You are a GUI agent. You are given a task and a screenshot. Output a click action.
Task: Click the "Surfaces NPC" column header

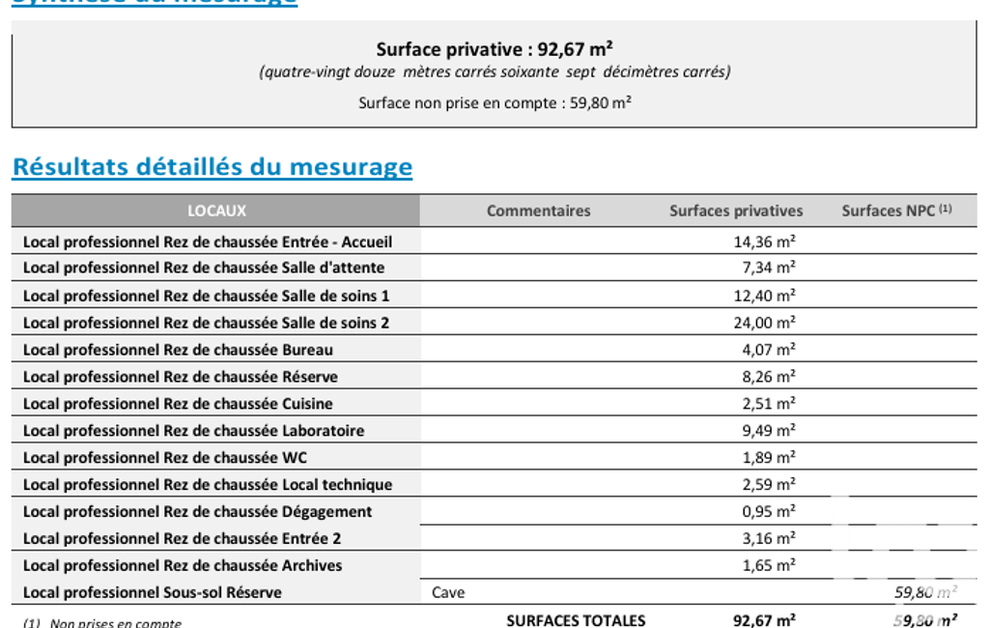(x=895, y=211)
